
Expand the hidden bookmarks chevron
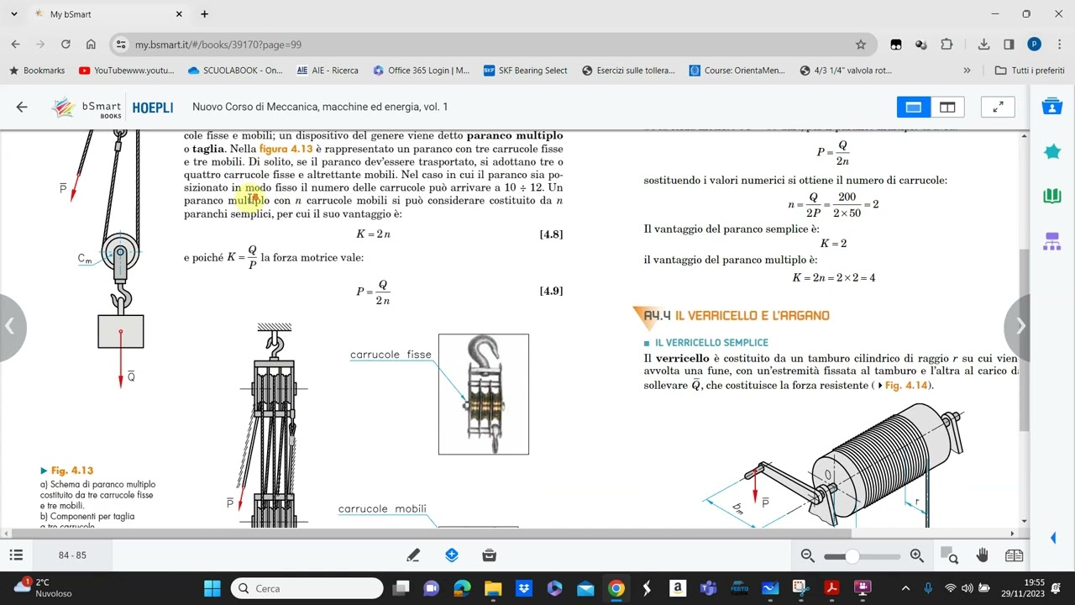pos(967,71)
